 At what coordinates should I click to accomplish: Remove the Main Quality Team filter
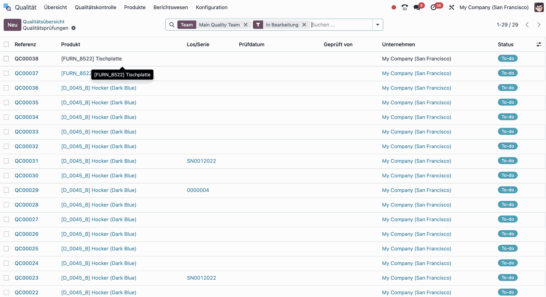click(246, 25)
